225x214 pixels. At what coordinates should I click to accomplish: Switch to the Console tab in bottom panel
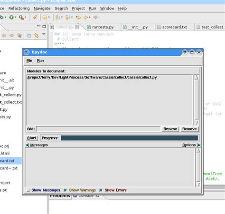(x=86, y=196)
